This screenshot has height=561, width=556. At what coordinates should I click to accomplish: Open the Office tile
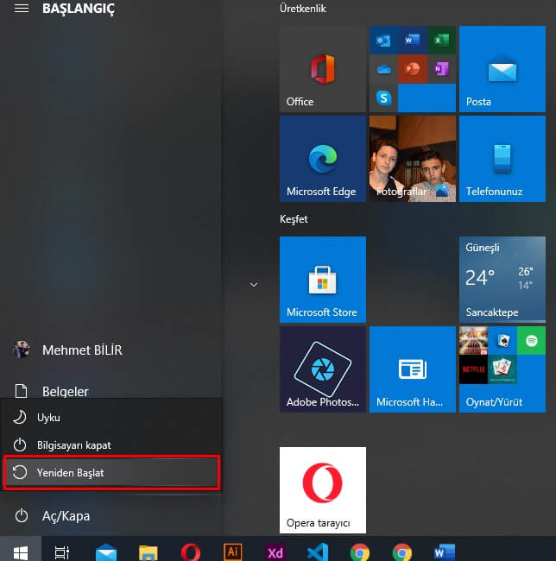point(323,69)
